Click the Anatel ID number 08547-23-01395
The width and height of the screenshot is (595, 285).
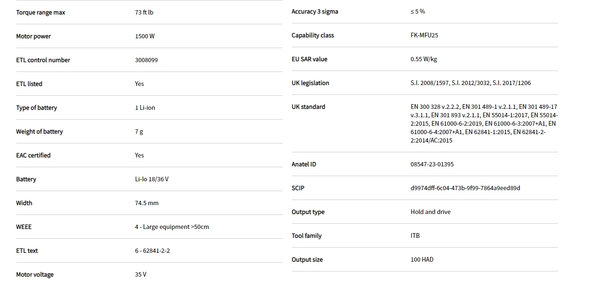(432, 164)
